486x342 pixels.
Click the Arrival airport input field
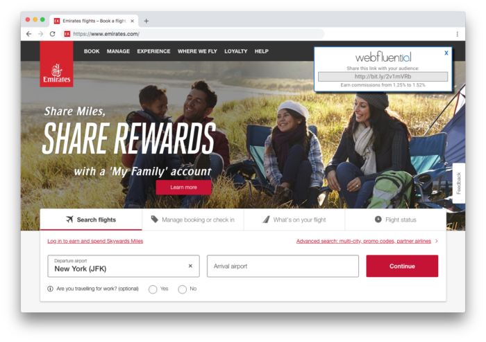283,266
